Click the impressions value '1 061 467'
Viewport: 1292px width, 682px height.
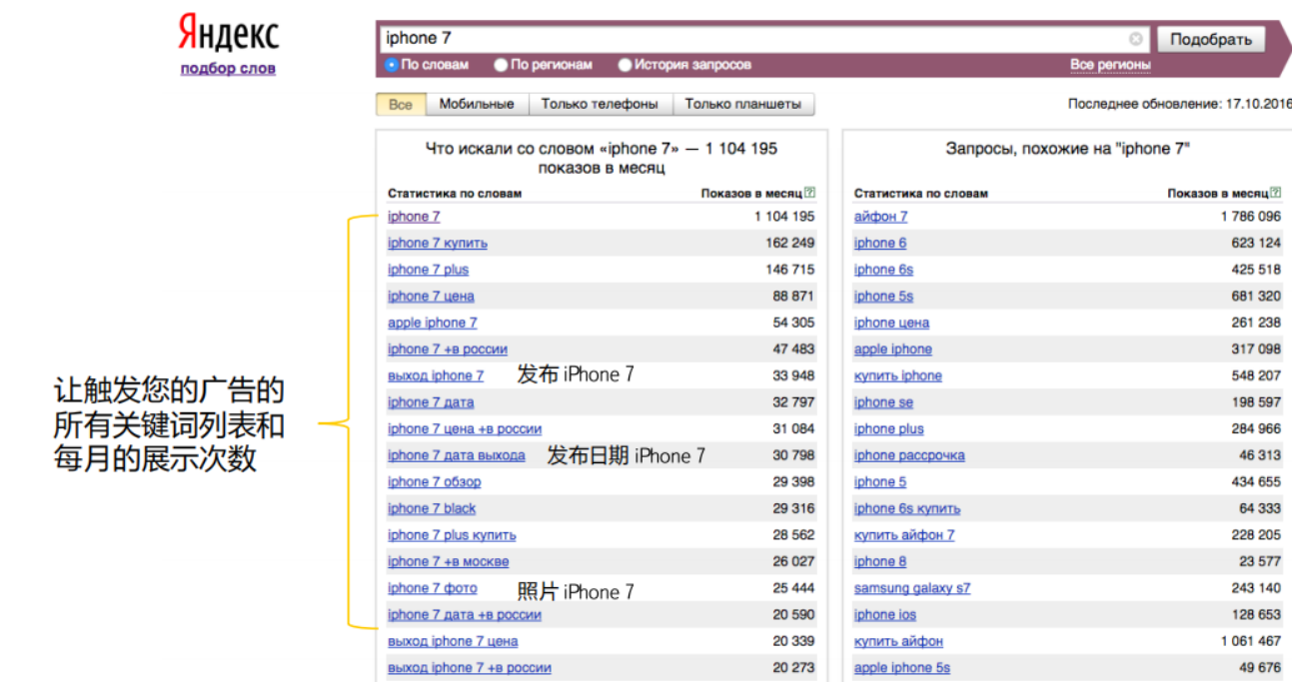1250,641
